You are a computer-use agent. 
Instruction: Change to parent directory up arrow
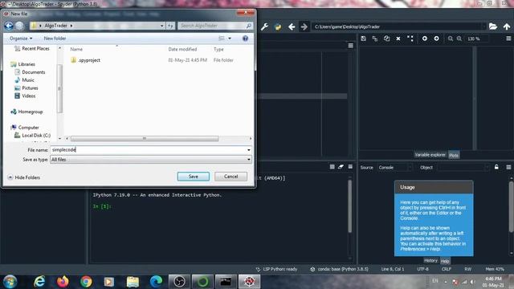(507, 26)
